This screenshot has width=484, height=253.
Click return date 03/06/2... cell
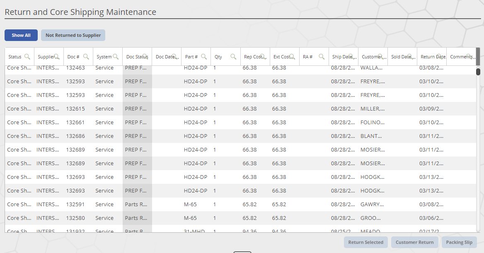pos(431,218)
